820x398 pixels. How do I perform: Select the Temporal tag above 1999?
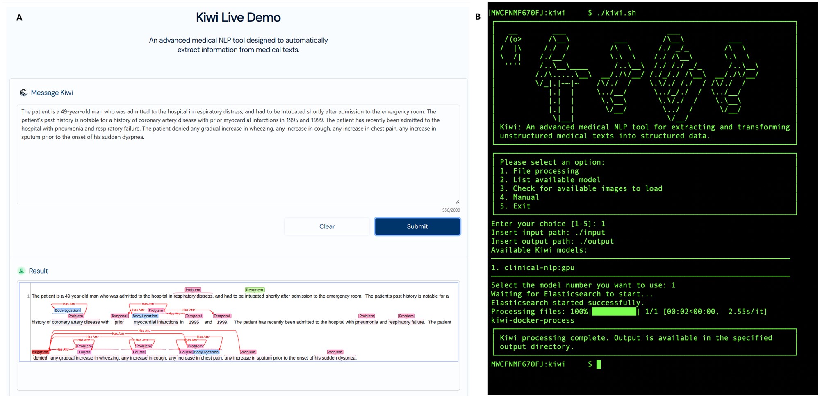click(x=222, y=316)
